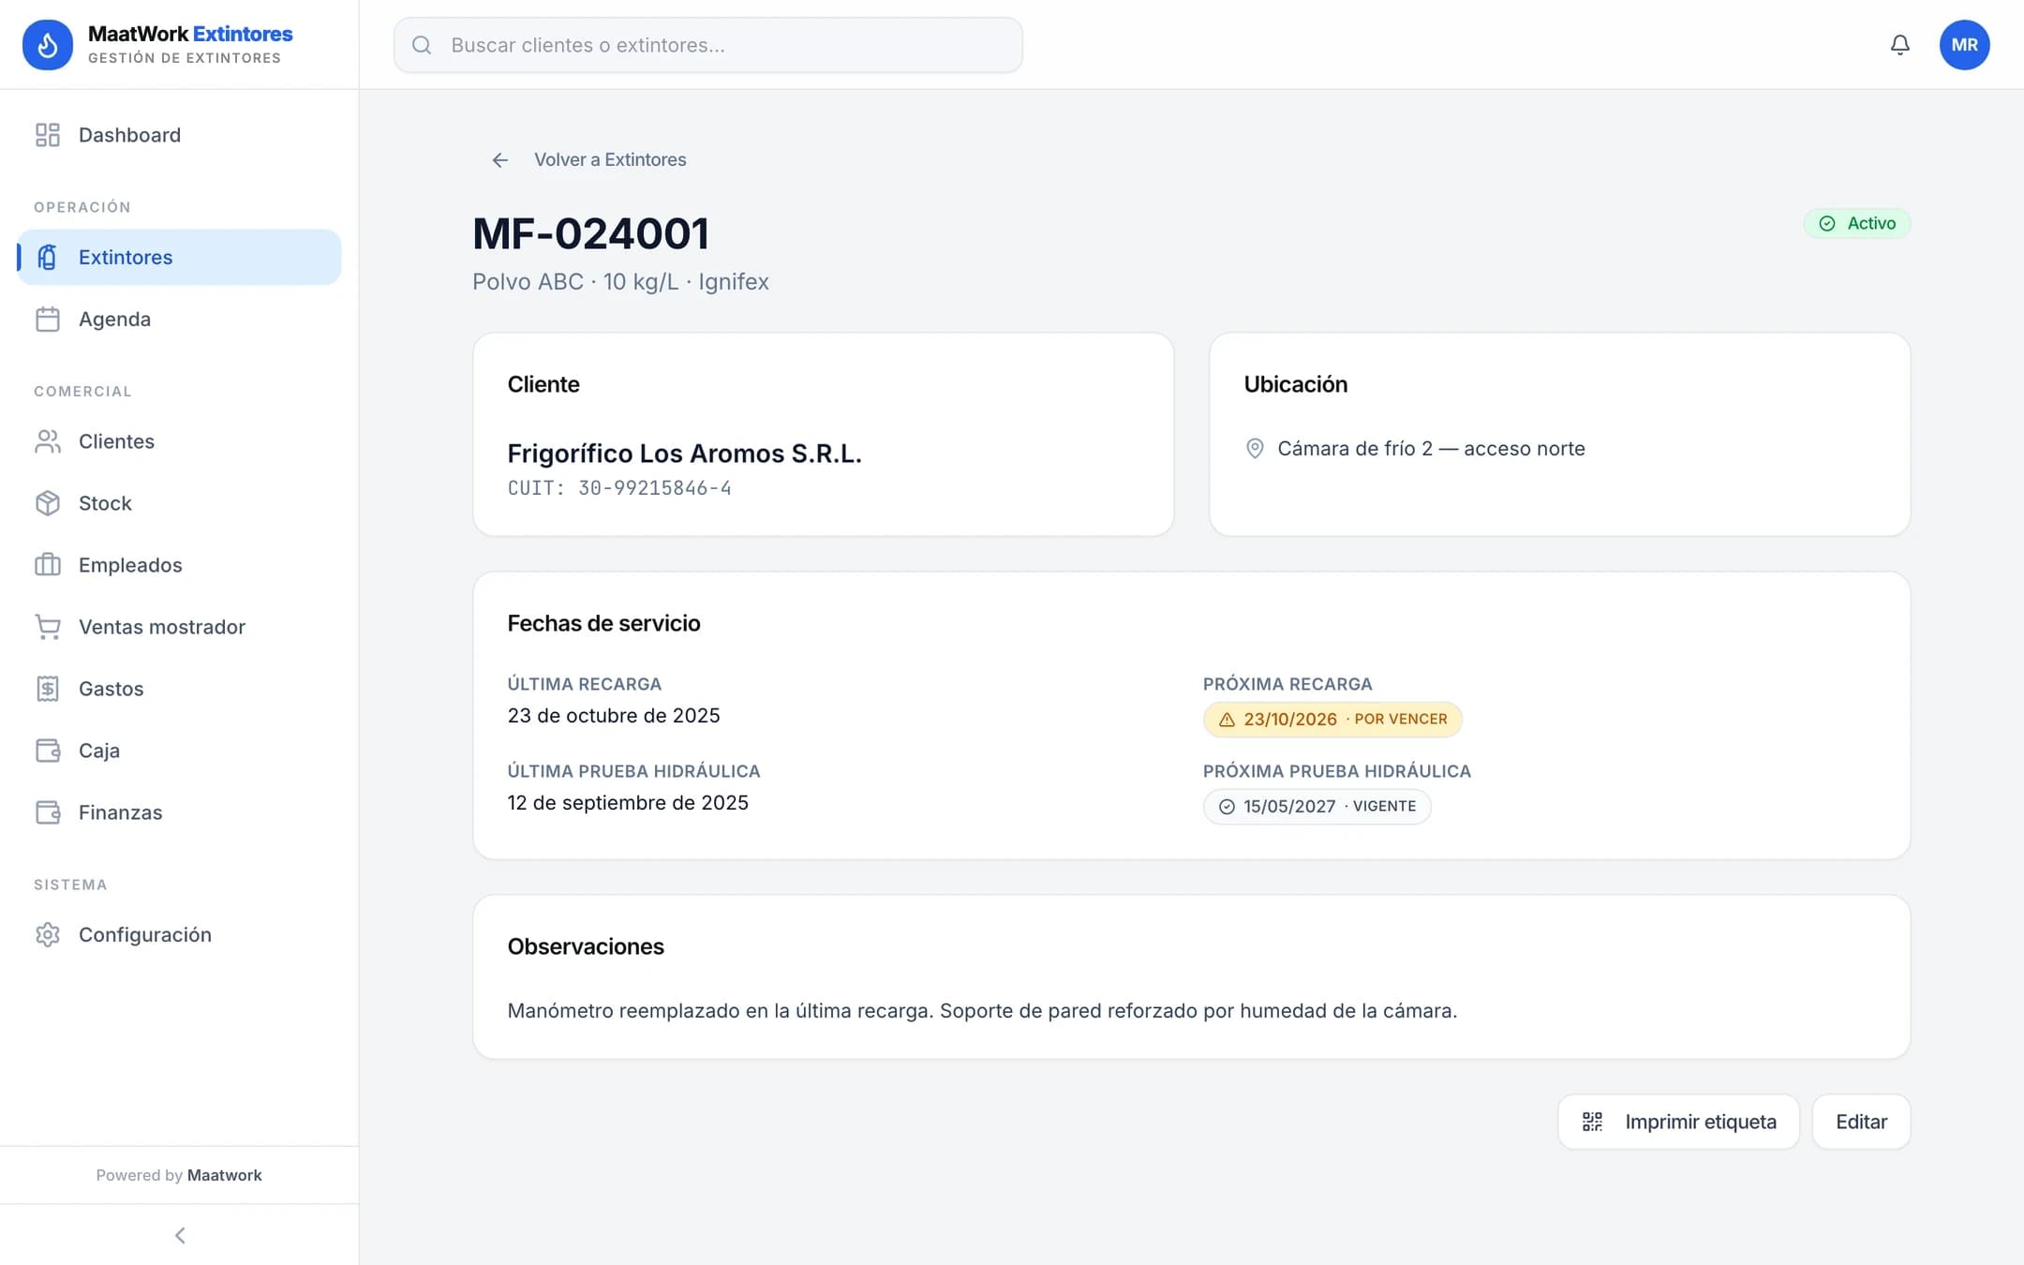Click the client name Frigorífico Los Aromos S.R.L.
This screenshot has height=1265, width=2024.
point(684,454)
